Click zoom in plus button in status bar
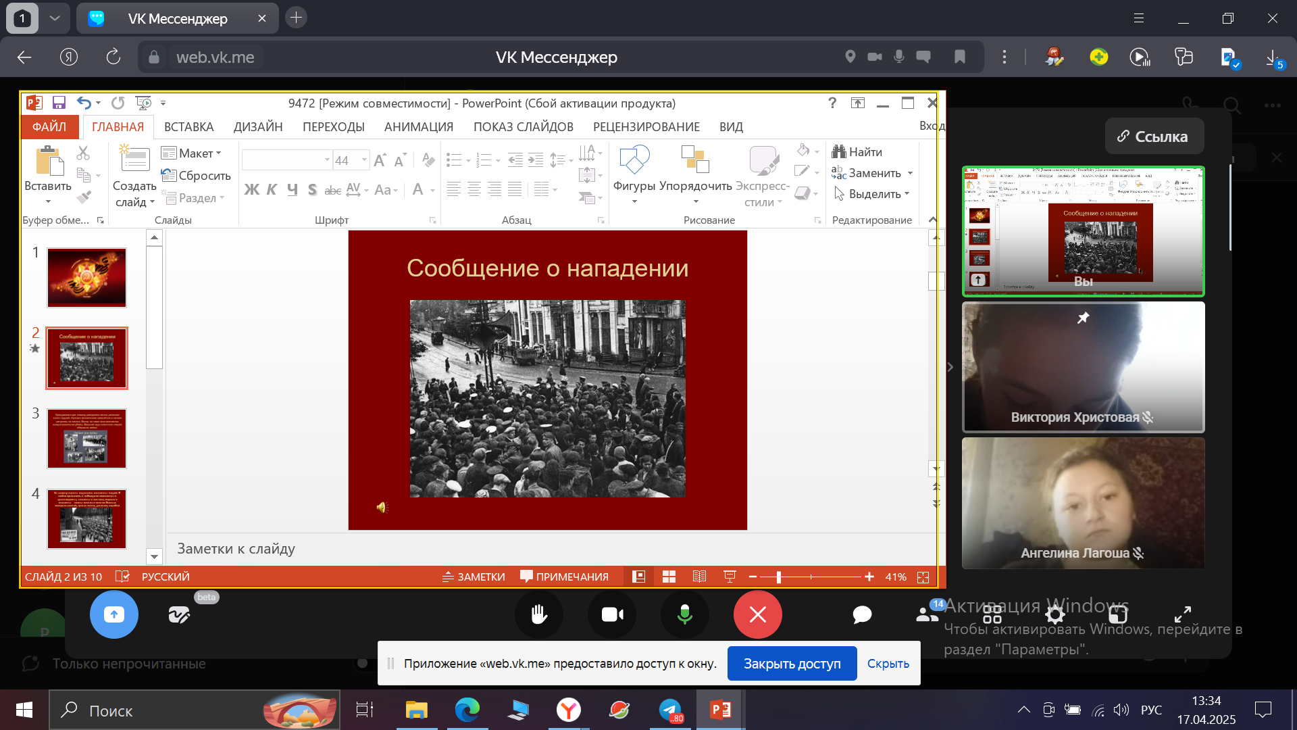This screenshot has height=730, width=1297. click(869, 577)
